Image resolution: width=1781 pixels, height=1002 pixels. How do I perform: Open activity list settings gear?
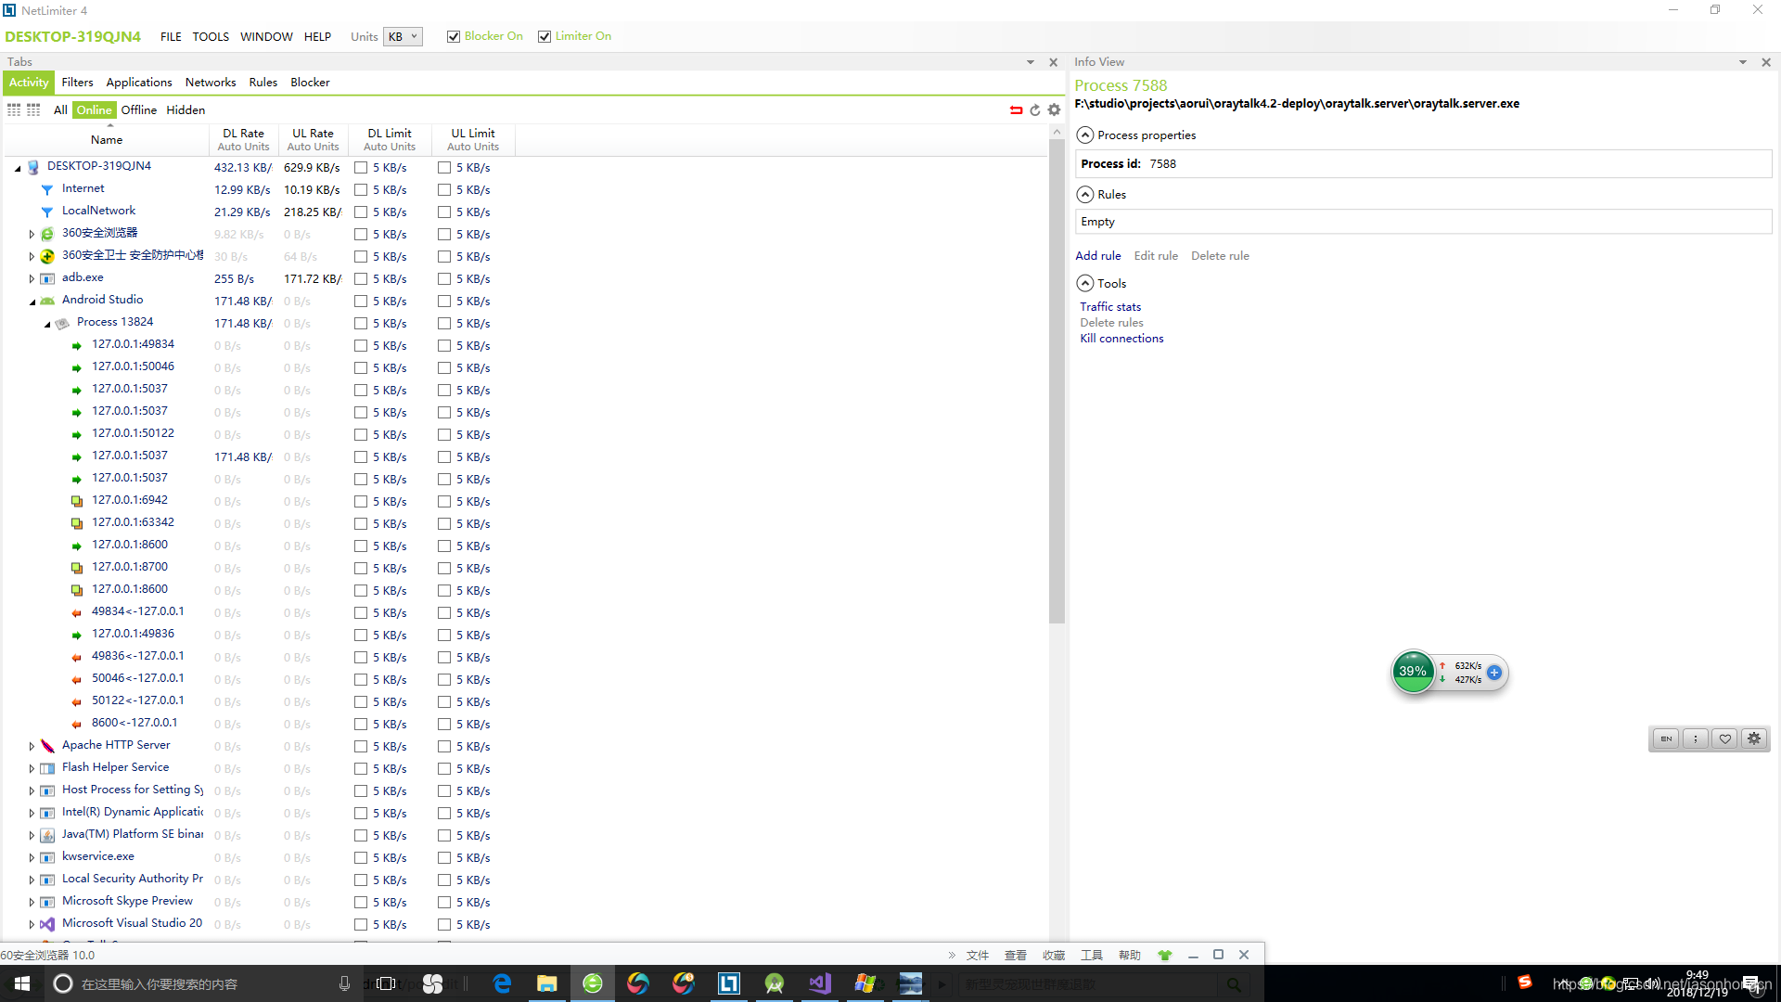(x=1054, y=110)
